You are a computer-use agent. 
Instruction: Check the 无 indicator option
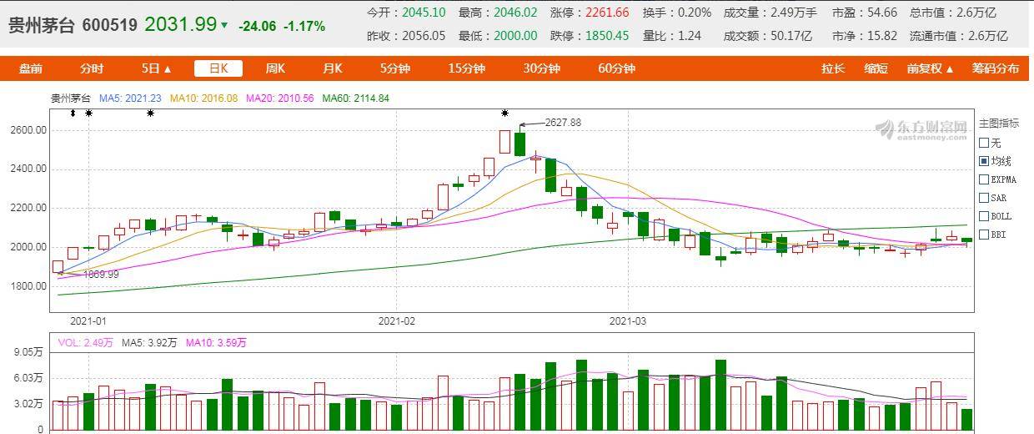click(x=984, y=143)
